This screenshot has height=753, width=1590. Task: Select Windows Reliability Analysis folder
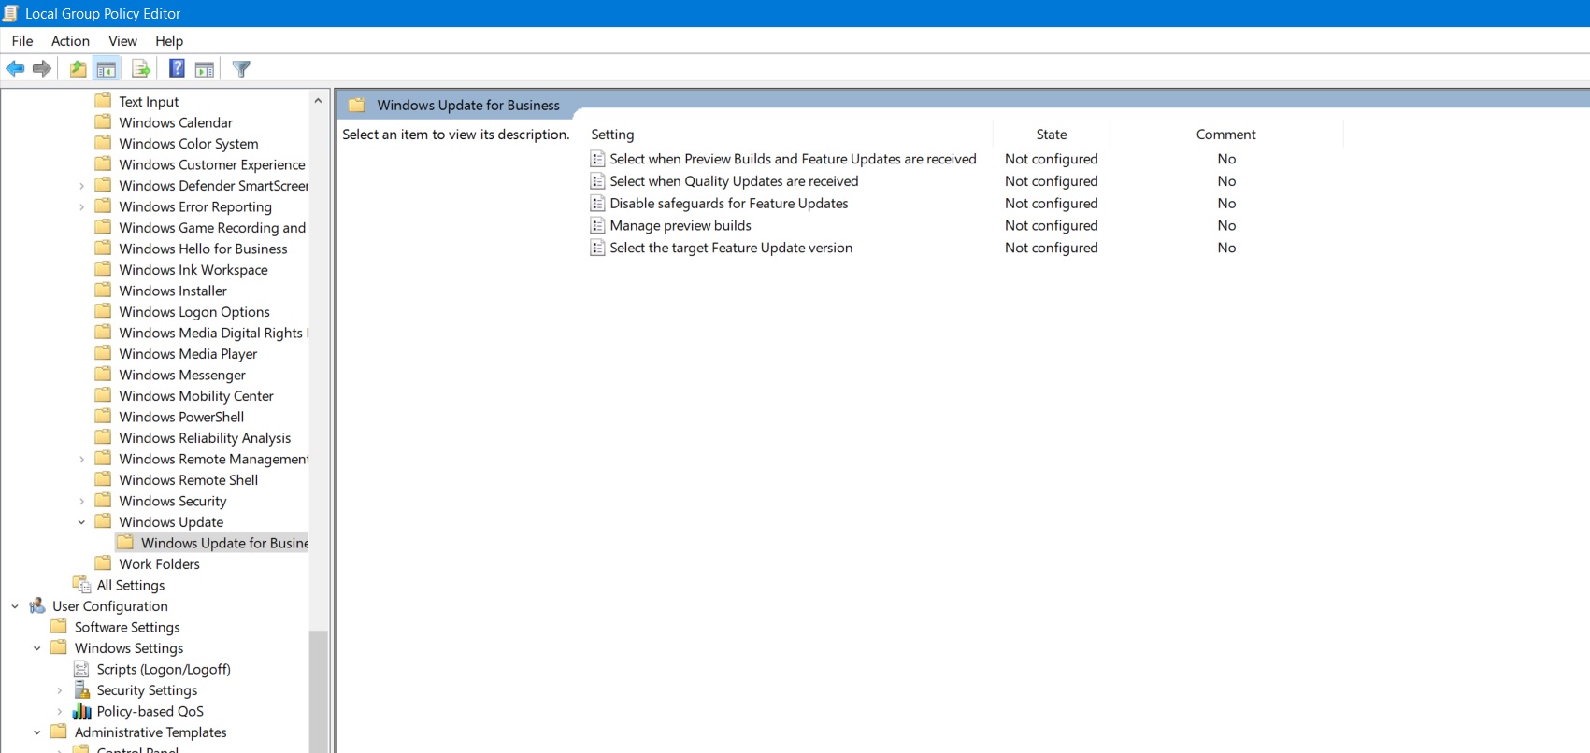(x=205, y=438)
